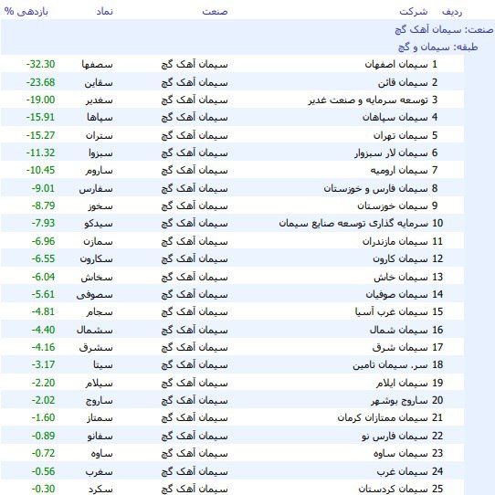This screenshot has width=495, height=495.
Task: Select company توسعه سرمایه و صنعت غدیر
Action: pos(368,100)
